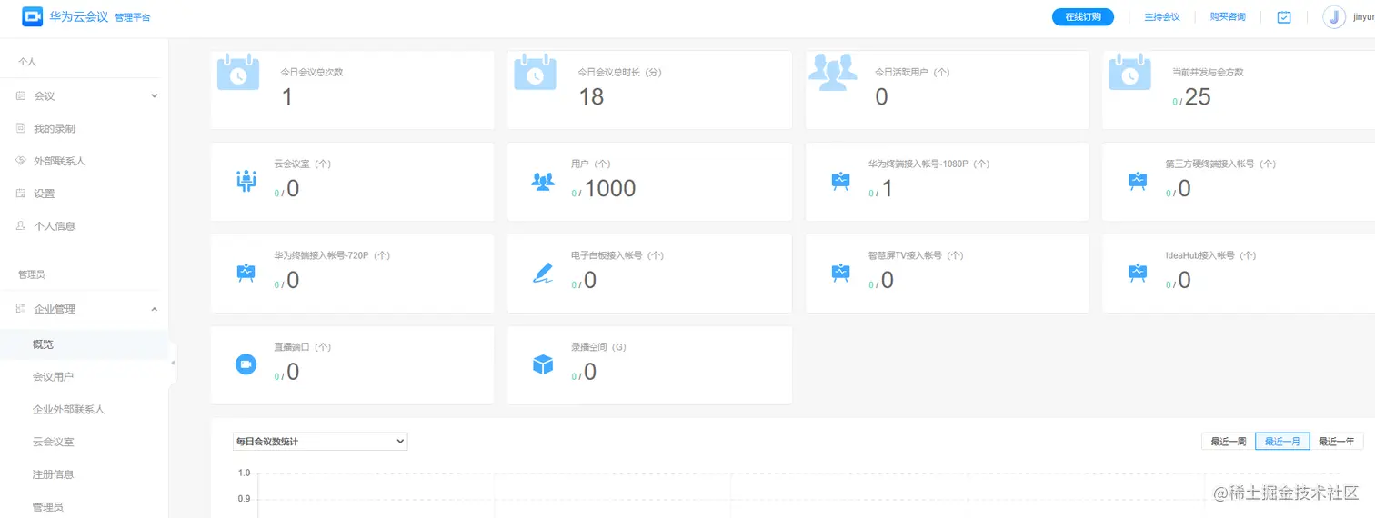The height and width of the screenshot is (518, 1375).
Task: Click the 主持会议 link
Action: 1162,17
